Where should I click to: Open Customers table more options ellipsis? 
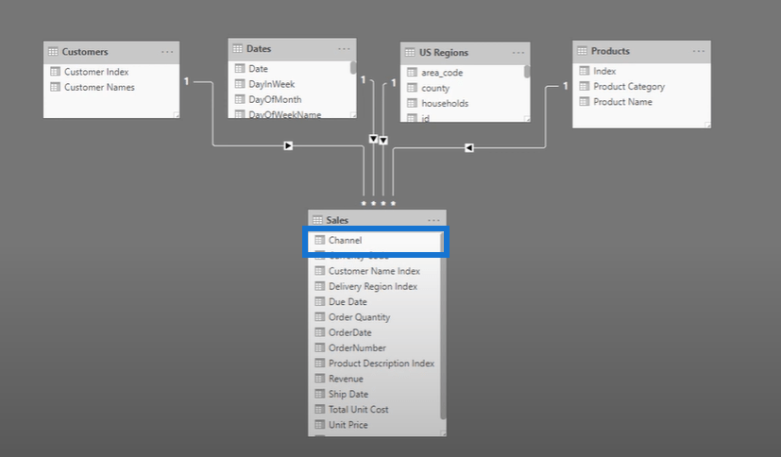pos(167,52)
